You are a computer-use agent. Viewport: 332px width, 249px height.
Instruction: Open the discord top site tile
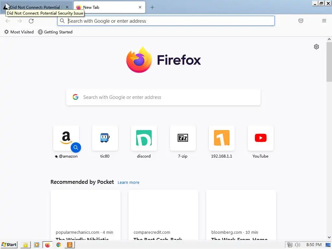click(x=144, y=138)
